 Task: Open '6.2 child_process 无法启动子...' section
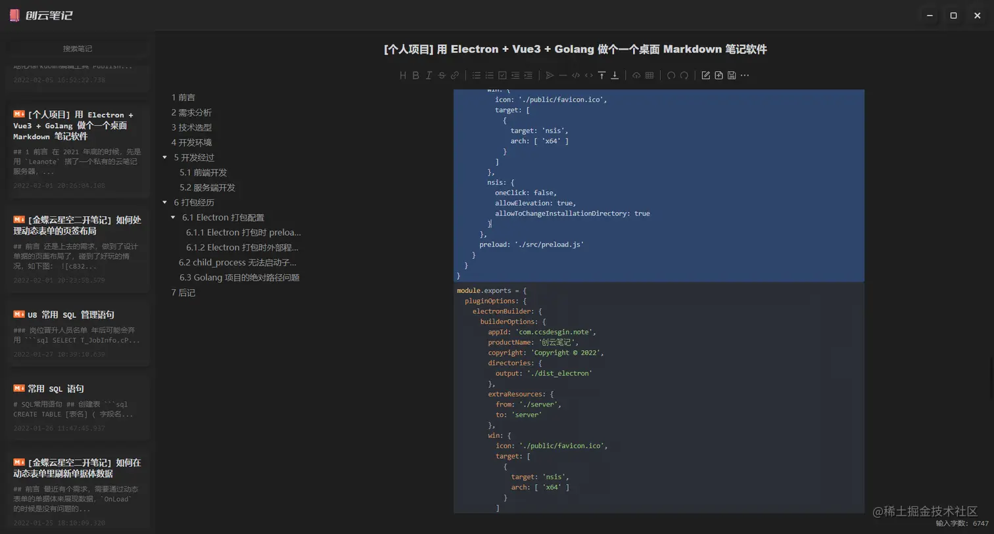(237, 263)
